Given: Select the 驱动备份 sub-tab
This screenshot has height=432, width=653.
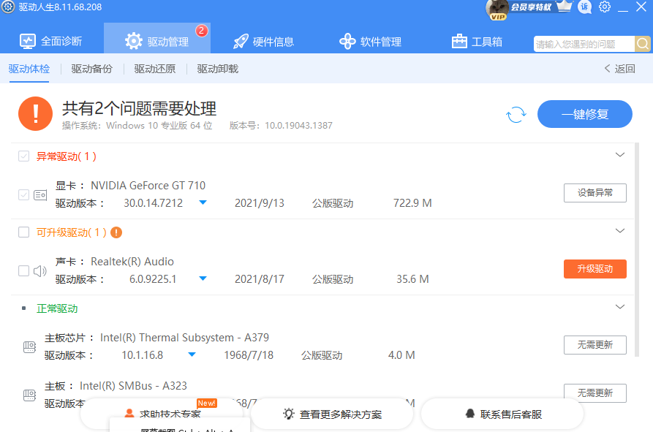Looking at the screenshot, I should (92, 69).
